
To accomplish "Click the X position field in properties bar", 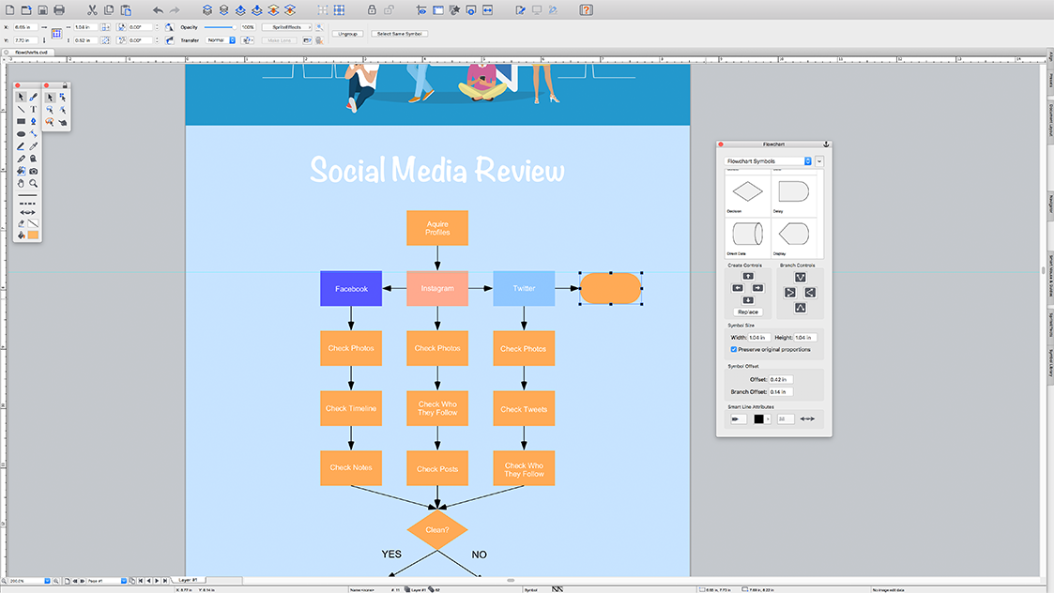I will [x=26, y=27].
